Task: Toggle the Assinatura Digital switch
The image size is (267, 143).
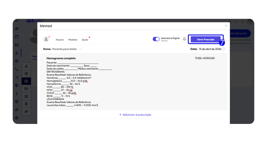Action: coord(156,39)
